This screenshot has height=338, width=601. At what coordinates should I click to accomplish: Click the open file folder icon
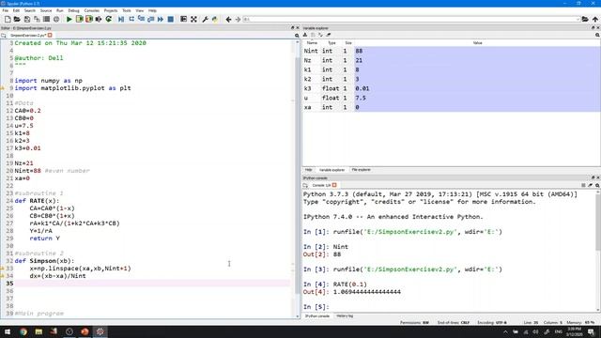click(17, 19)
